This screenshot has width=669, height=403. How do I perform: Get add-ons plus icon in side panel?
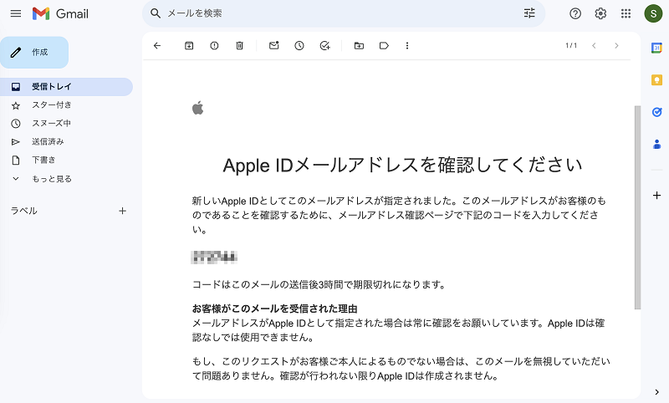point(656,196)
